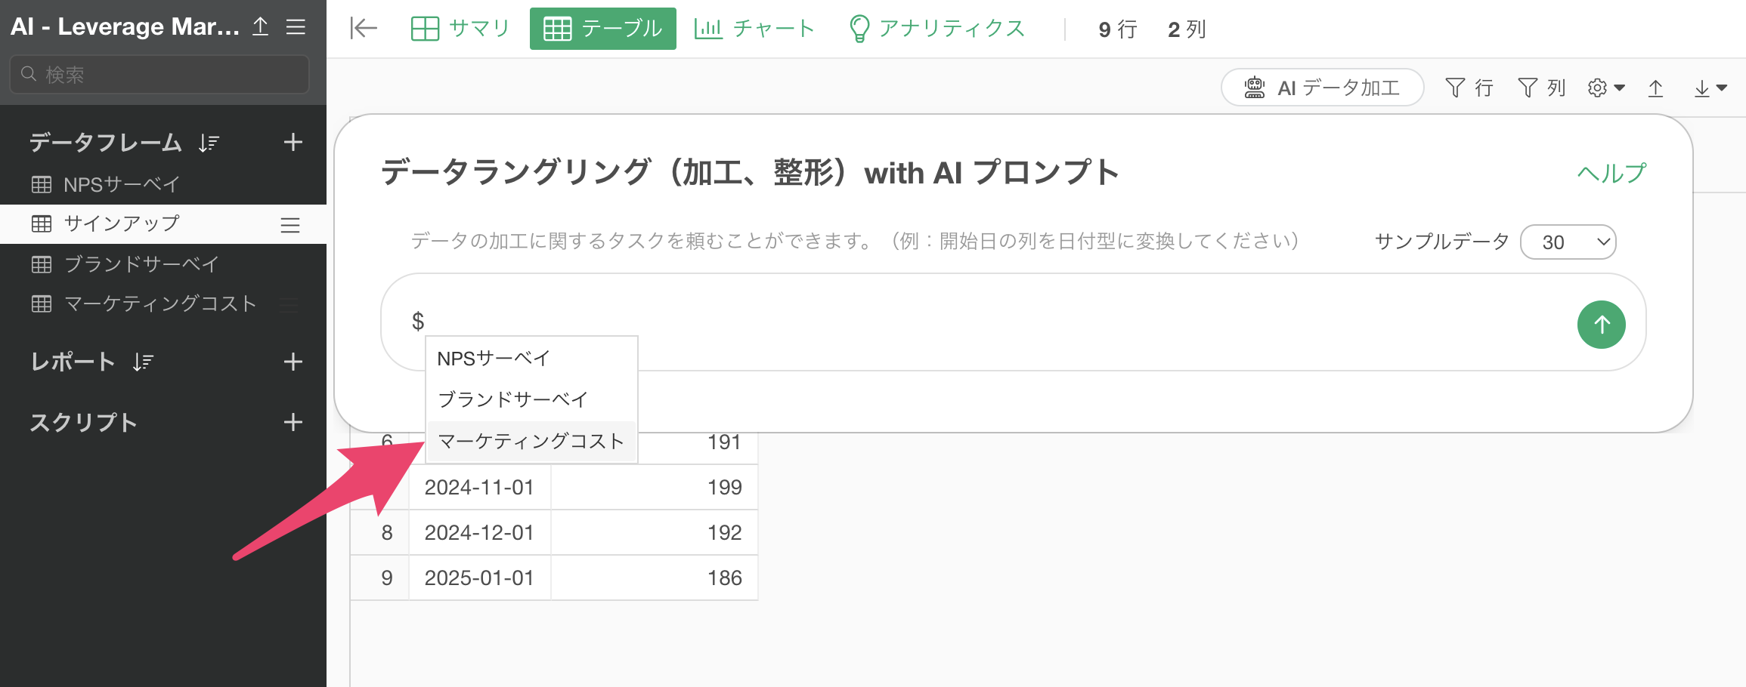Click the AI データ加工 button
The width and height of the screenshot is (1746, 687).
1322,88
